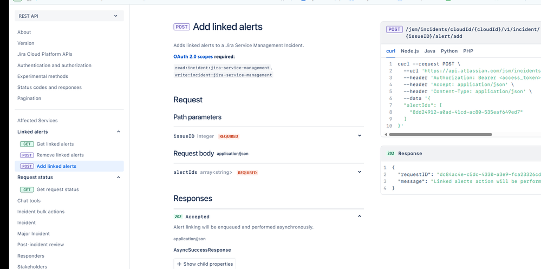This screenshot has height=269, width=541.
Task: Open Experimental methods page
Action: tap(43, 76)
